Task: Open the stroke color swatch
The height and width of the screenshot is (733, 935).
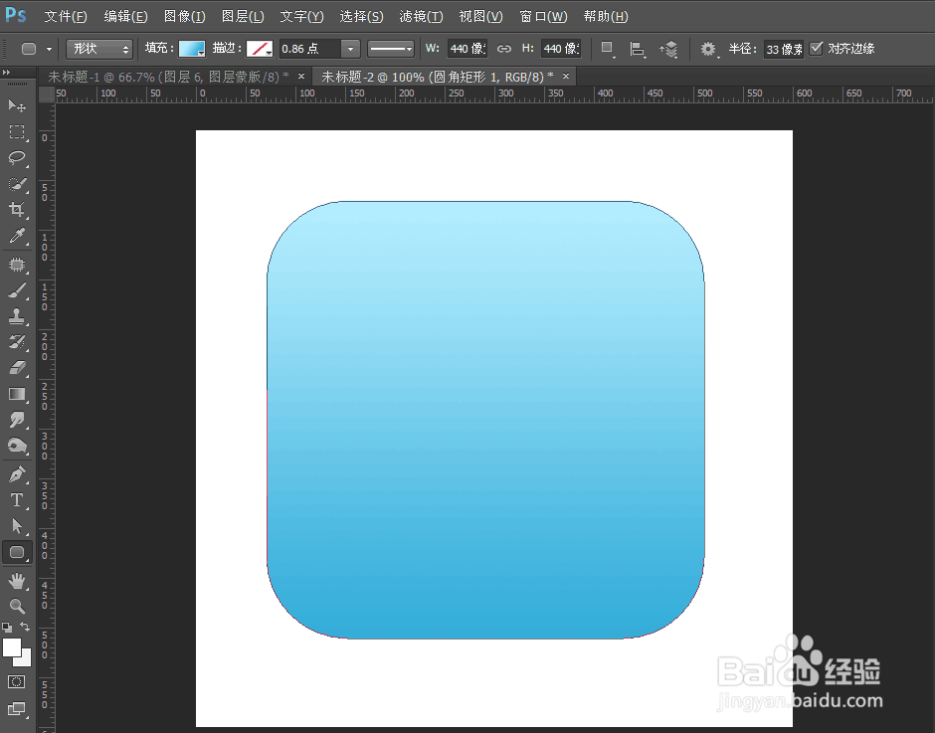Action: (x=260, y=49)
